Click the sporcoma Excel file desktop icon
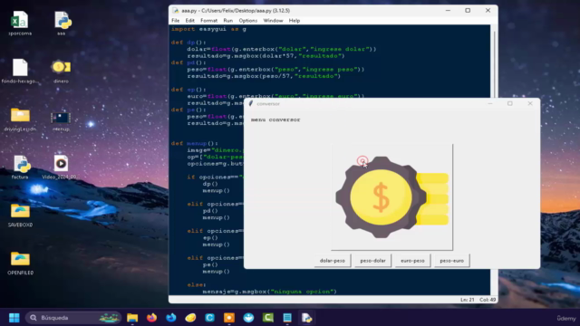 (x=20, y=24)
